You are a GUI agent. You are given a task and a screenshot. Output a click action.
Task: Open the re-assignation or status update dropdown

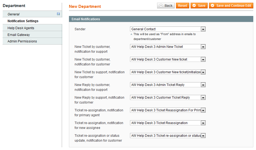point(168,136)
